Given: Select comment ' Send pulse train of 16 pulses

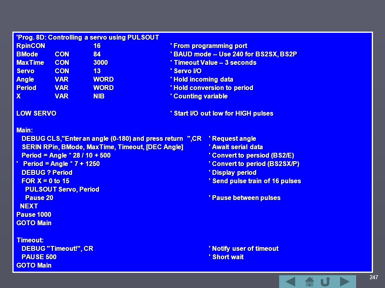Looking at the screenshot, I should (255, 181).
